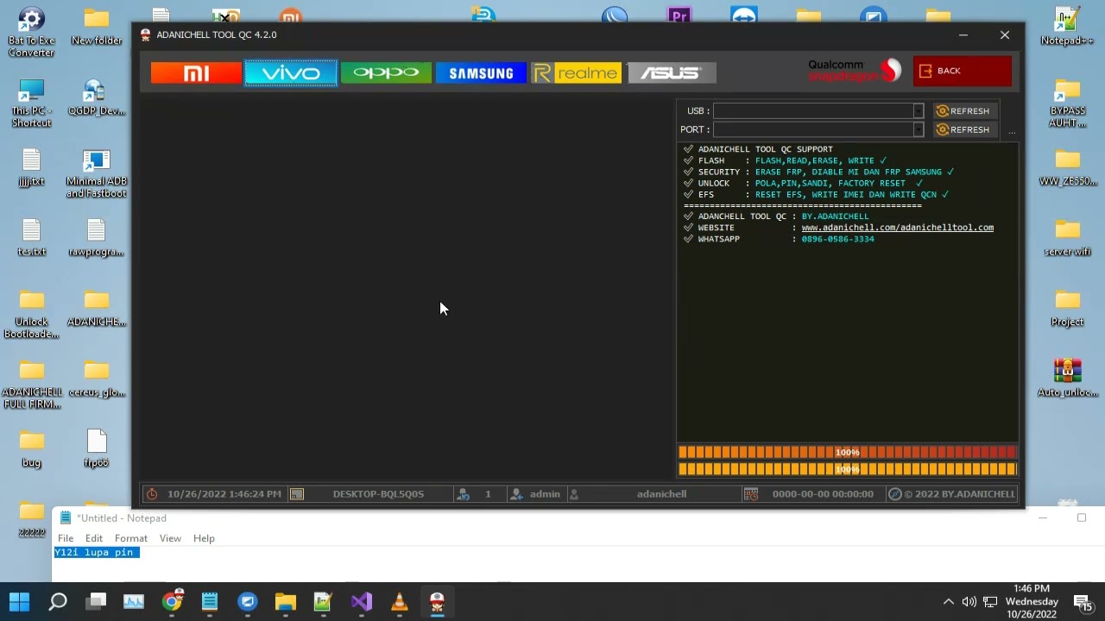Select Unlock Bootloader desktop folder
Image resolution: width=1105 pixels, height=621 pixels.
[x=31, y=315]
